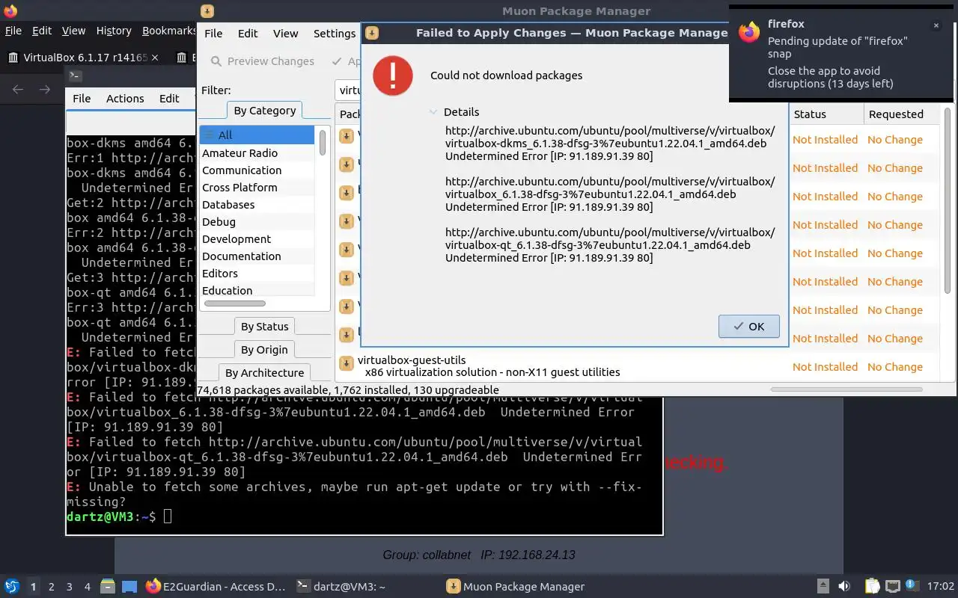The width and height of the screenshot is (958, 598).
Task: Click the Status column header
Action: pos(826,114)
